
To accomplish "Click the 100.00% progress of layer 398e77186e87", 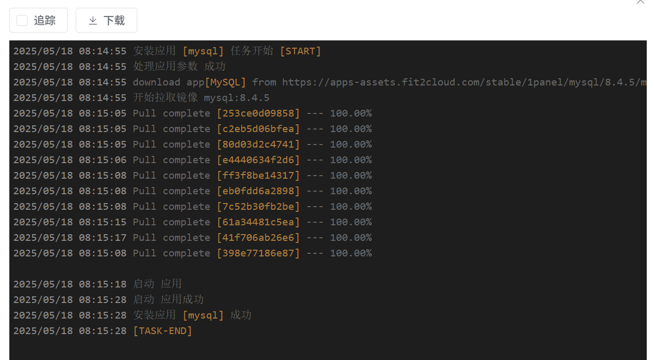I will point(351,253).
